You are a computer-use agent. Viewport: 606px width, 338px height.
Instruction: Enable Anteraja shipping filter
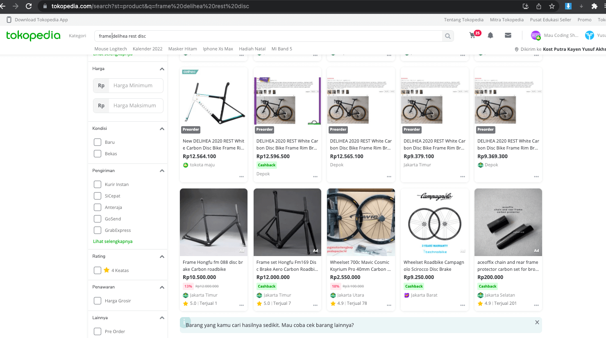coord(98,207)
